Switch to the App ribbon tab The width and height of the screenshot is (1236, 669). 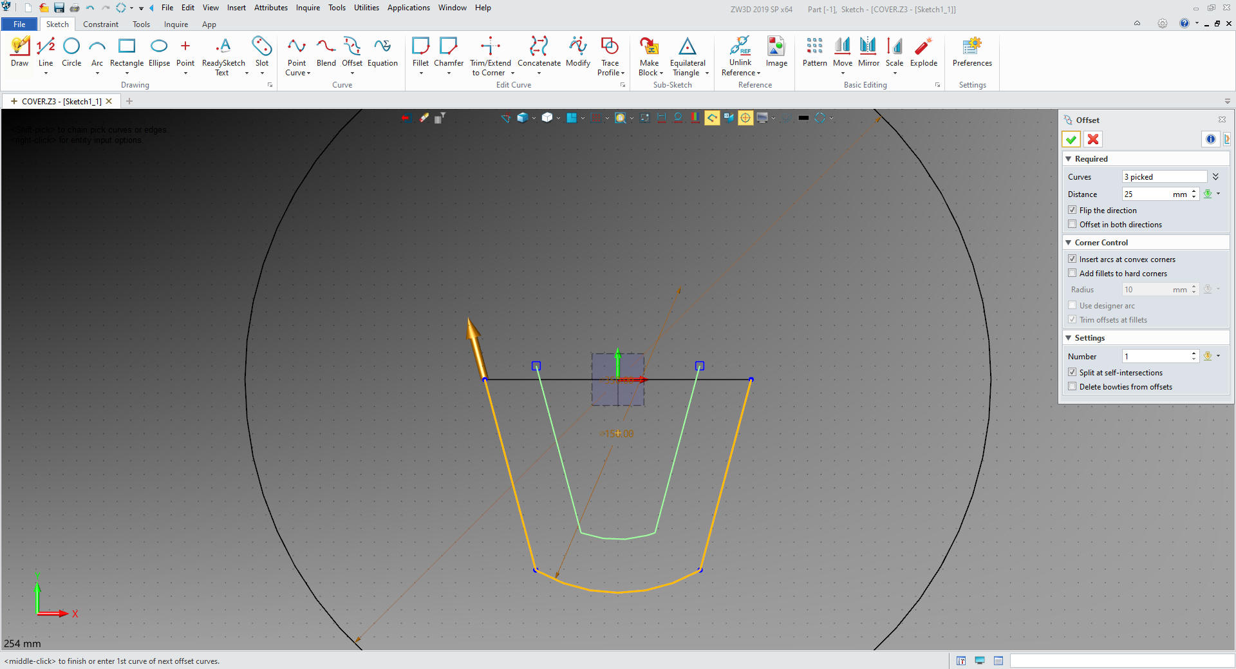pos(209,24)
